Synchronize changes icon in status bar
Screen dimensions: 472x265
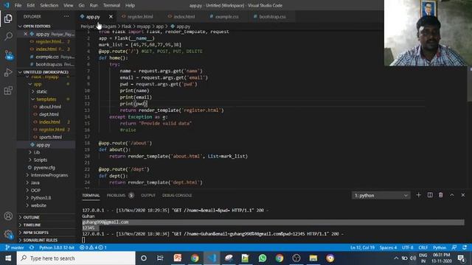[x=32, y=247]
